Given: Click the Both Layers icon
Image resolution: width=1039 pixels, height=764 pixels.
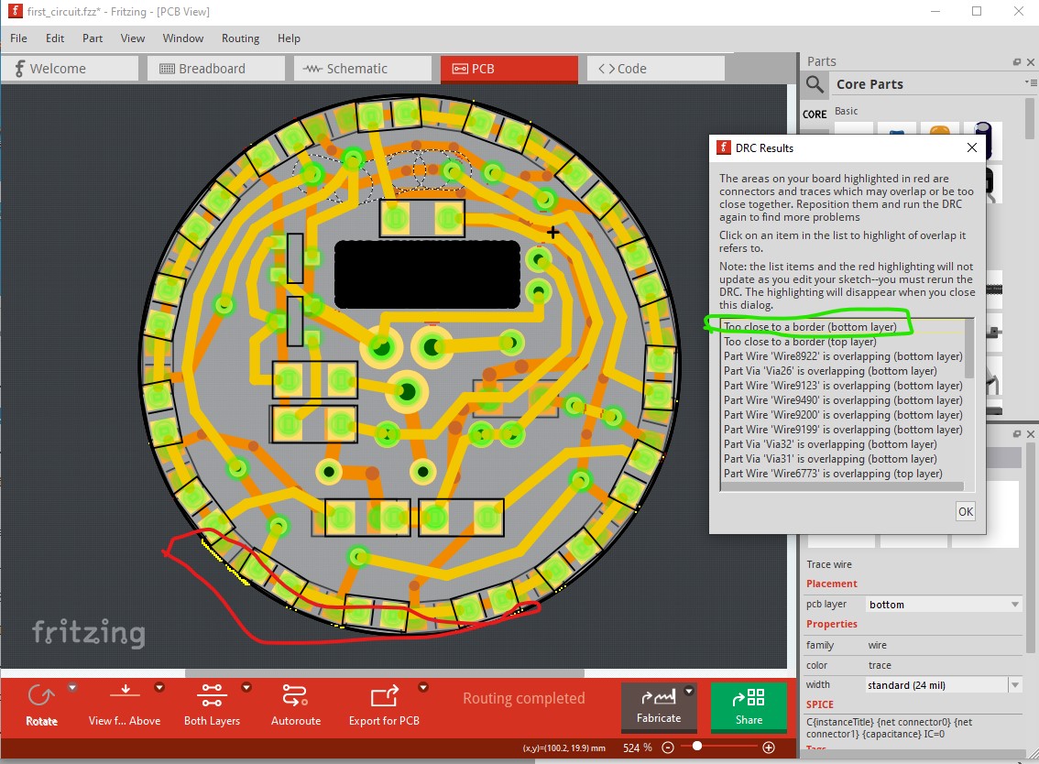Looking at the screenshot, I should (x=212, y=695).
